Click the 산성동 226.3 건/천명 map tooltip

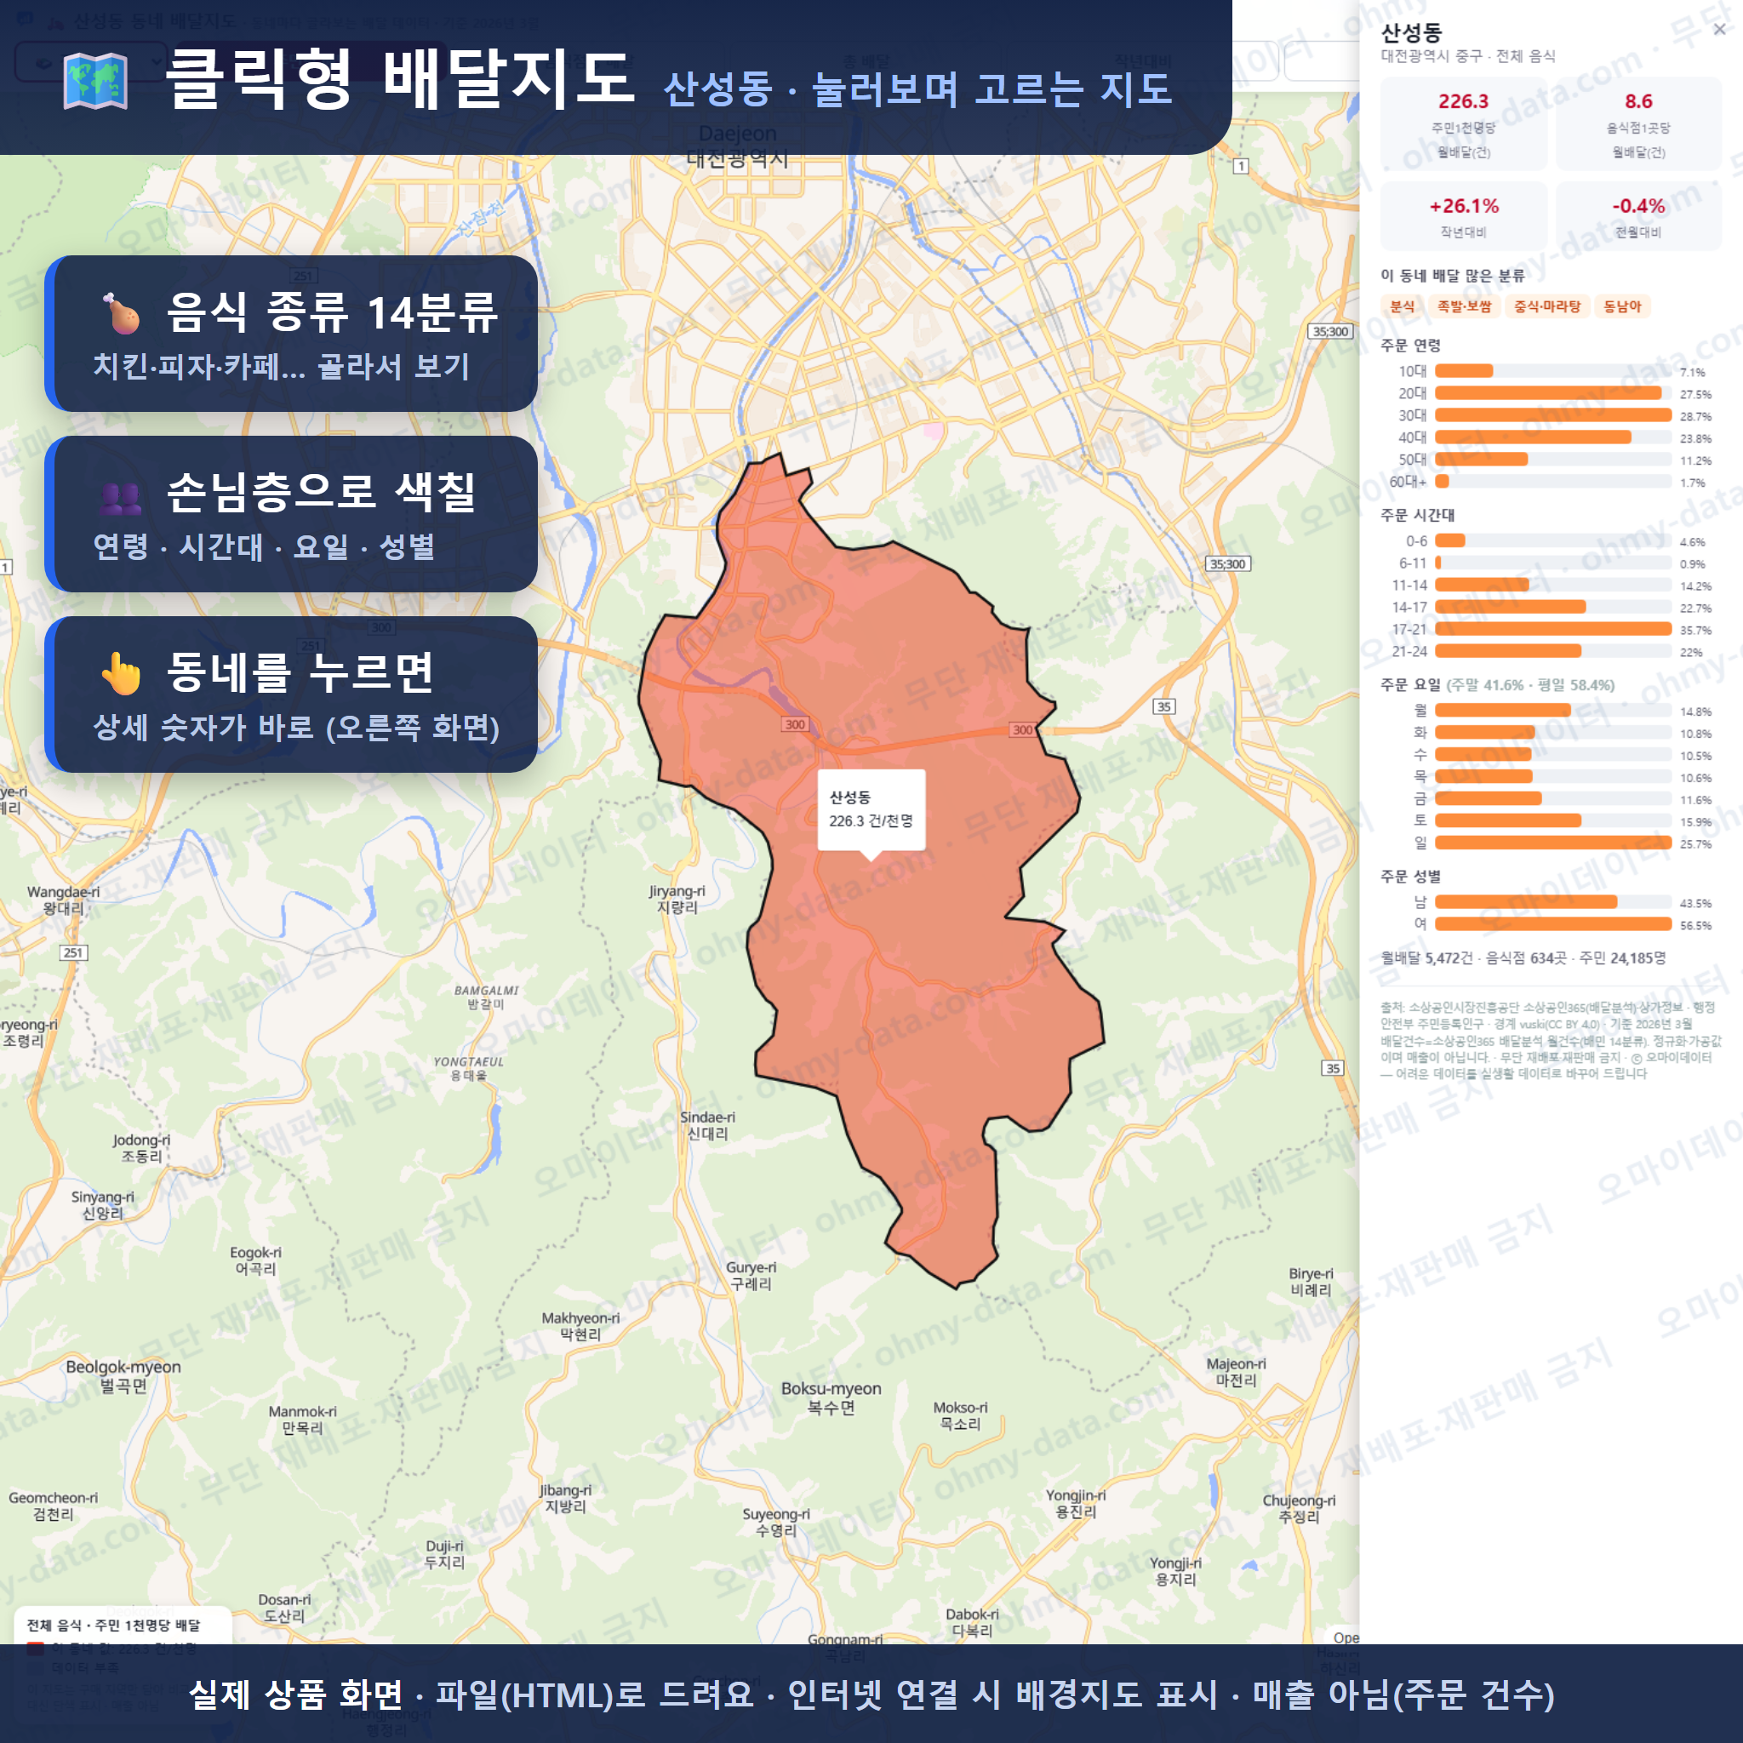[871, 809]
